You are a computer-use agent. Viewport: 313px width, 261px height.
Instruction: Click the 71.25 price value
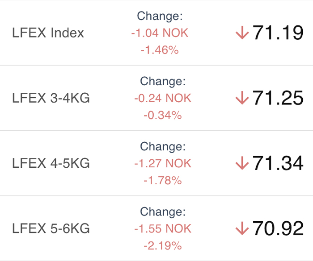point(278,98)
